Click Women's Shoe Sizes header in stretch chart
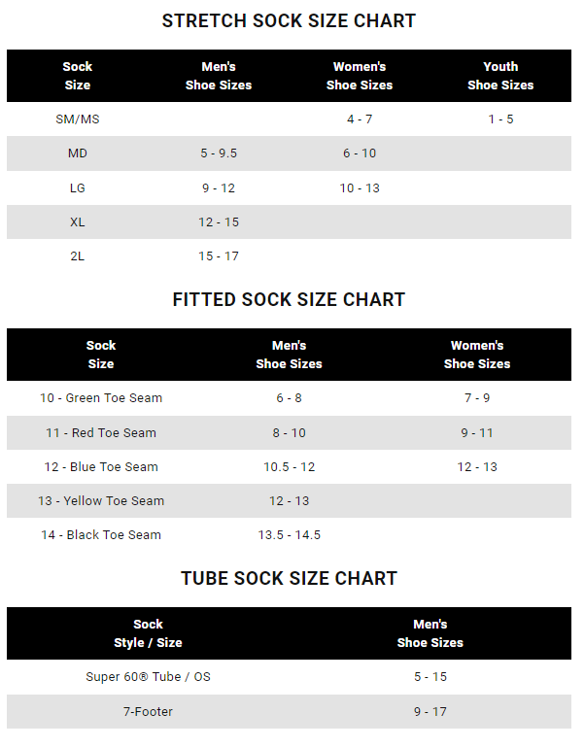585x748 pixels. pos(360,76)
